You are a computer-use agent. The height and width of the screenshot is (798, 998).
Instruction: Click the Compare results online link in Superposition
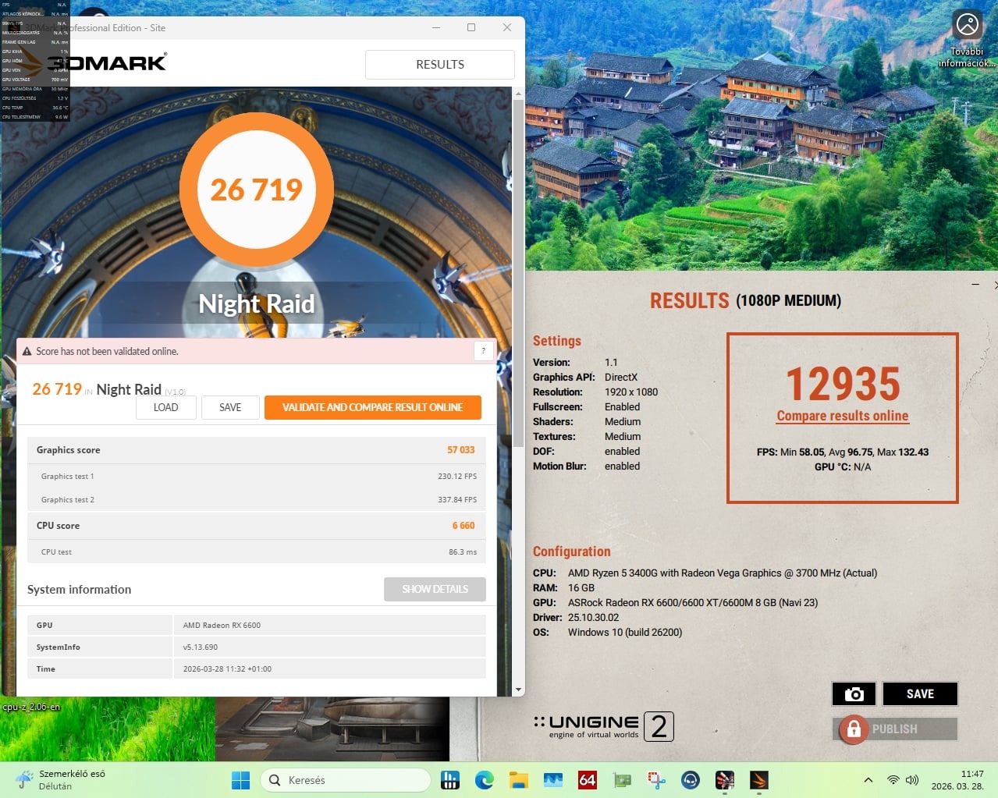(x=843, y=416)
